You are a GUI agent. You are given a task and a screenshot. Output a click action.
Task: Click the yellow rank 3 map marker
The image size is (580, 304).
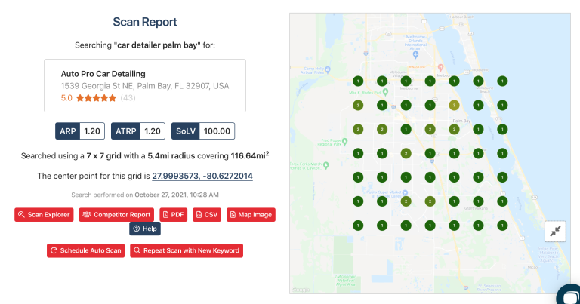point(454,106)
